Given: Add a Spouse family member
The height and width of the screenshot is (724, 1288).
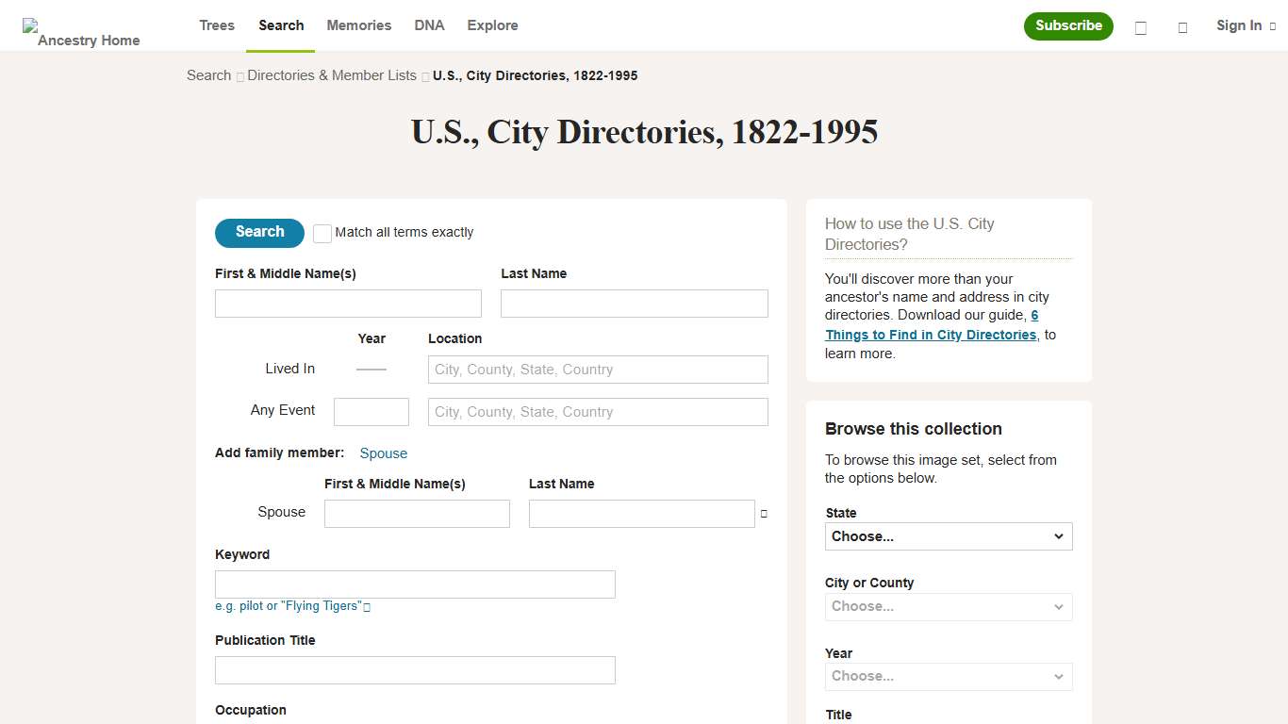Looking at the screenshot, I should click(383, 453).
